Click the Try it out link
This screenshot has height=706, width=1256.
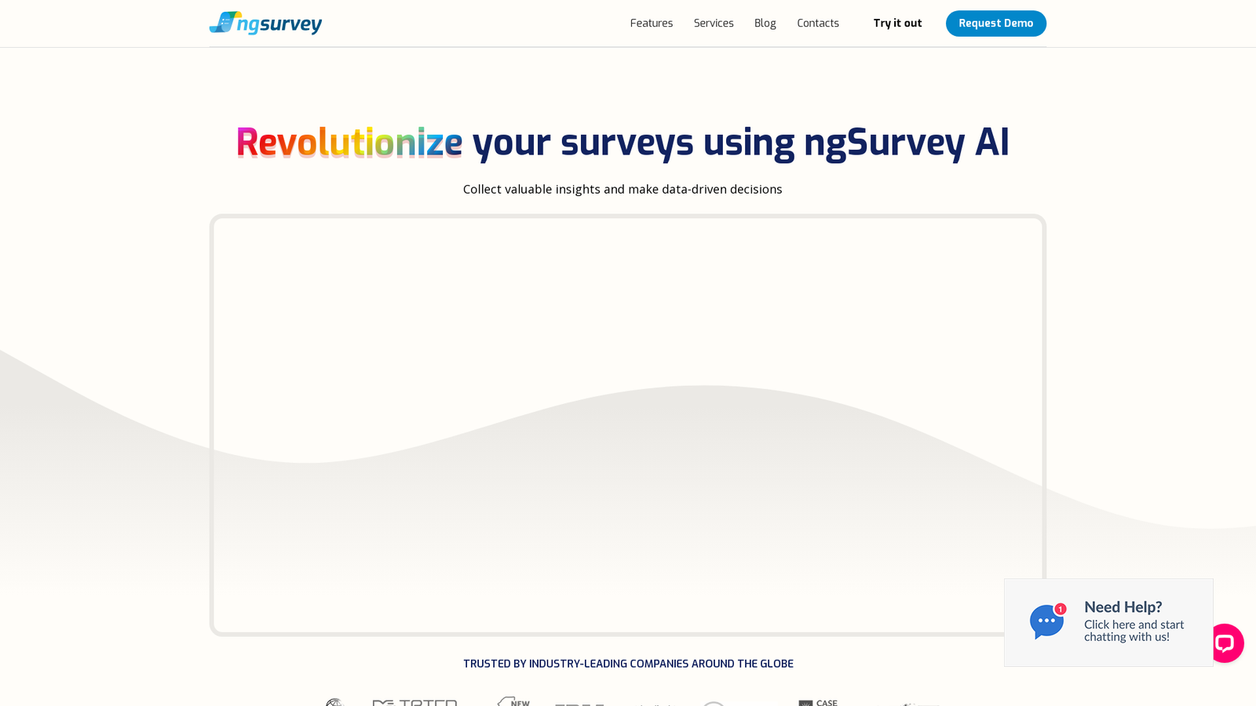[897, 24]
